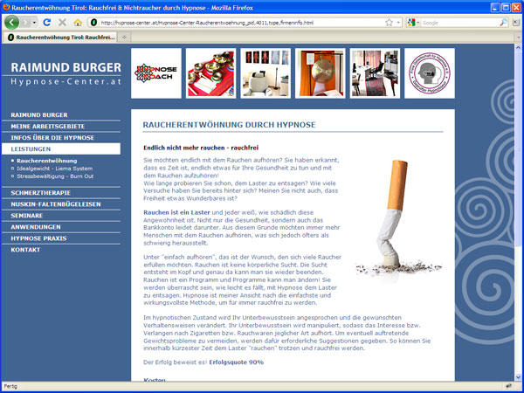Maximize the Firefox window

[506, 7]
